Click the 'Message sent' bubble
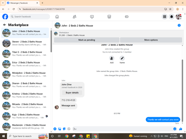 [68, 106]
